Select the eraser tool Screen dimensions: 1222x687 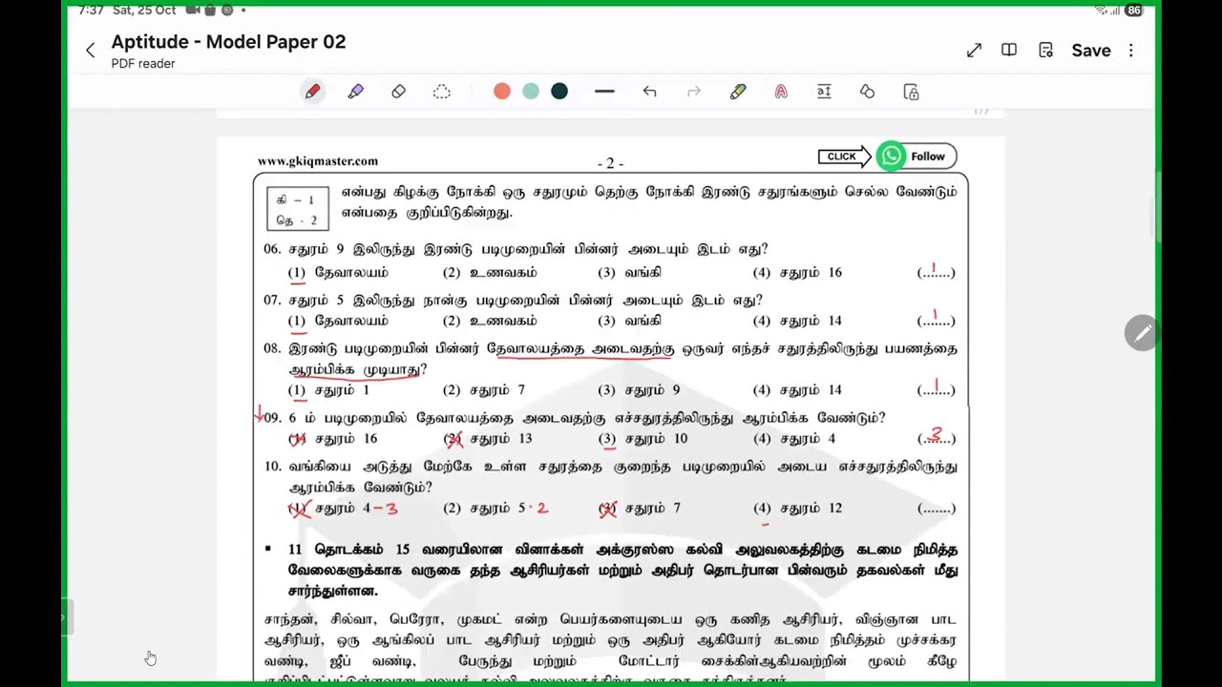(398, 92)
